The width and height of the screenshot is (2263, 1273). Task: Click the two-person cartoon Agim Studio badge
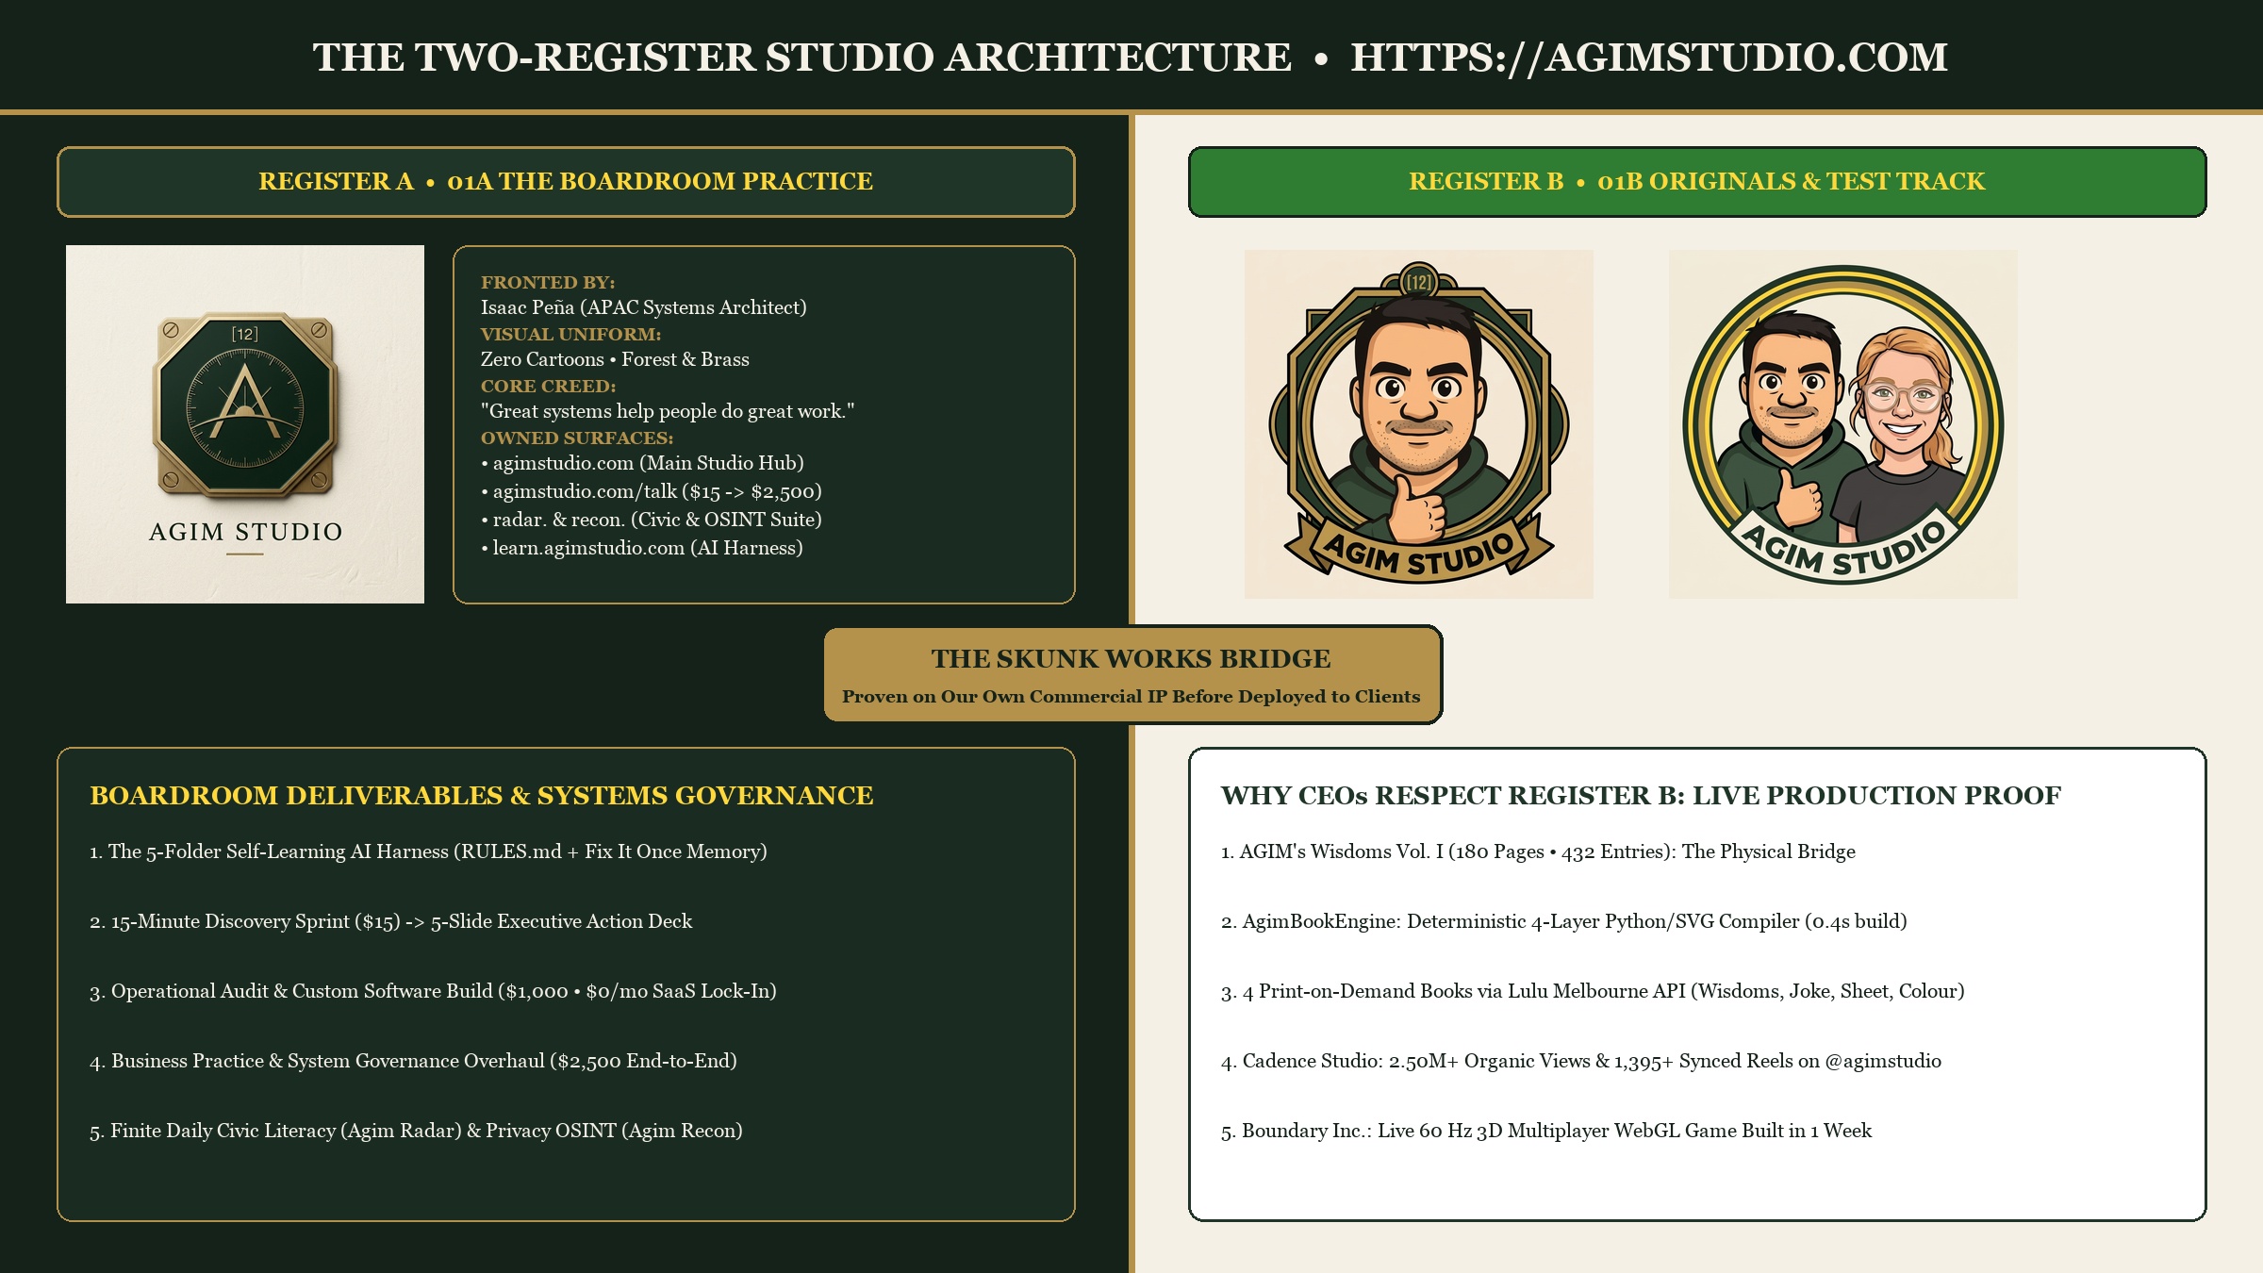(1843, 423)
